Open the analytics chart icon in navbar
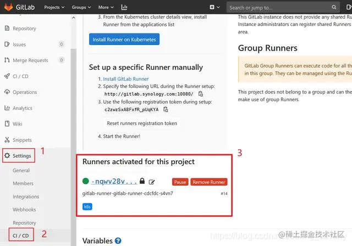The width and height of the screenshot is (352, 246). pyautogui.click(x=124, y=7)
